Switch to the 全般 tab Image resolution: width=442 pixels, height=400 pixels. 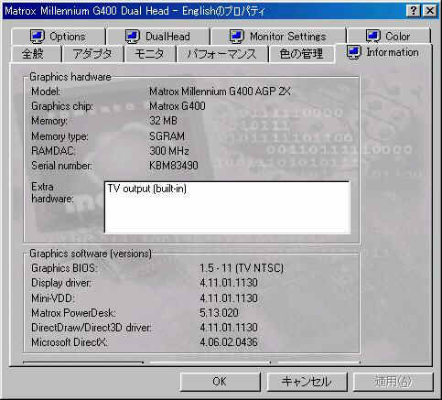[36, 54]
